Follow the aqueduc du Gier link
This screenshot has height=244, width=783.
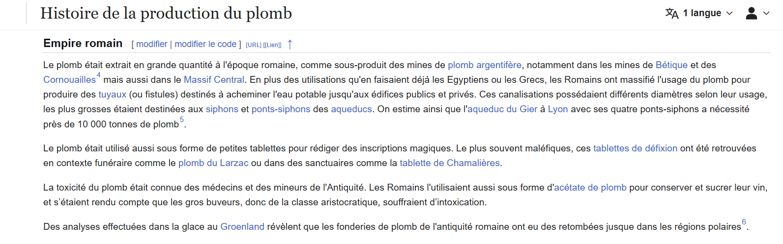(x=502, y=109)
